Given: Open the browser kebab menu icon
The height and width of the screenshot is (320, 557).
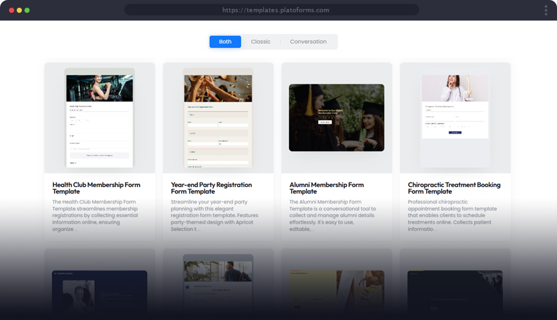Looking at the screenshot, I should [x=545, y=10].
